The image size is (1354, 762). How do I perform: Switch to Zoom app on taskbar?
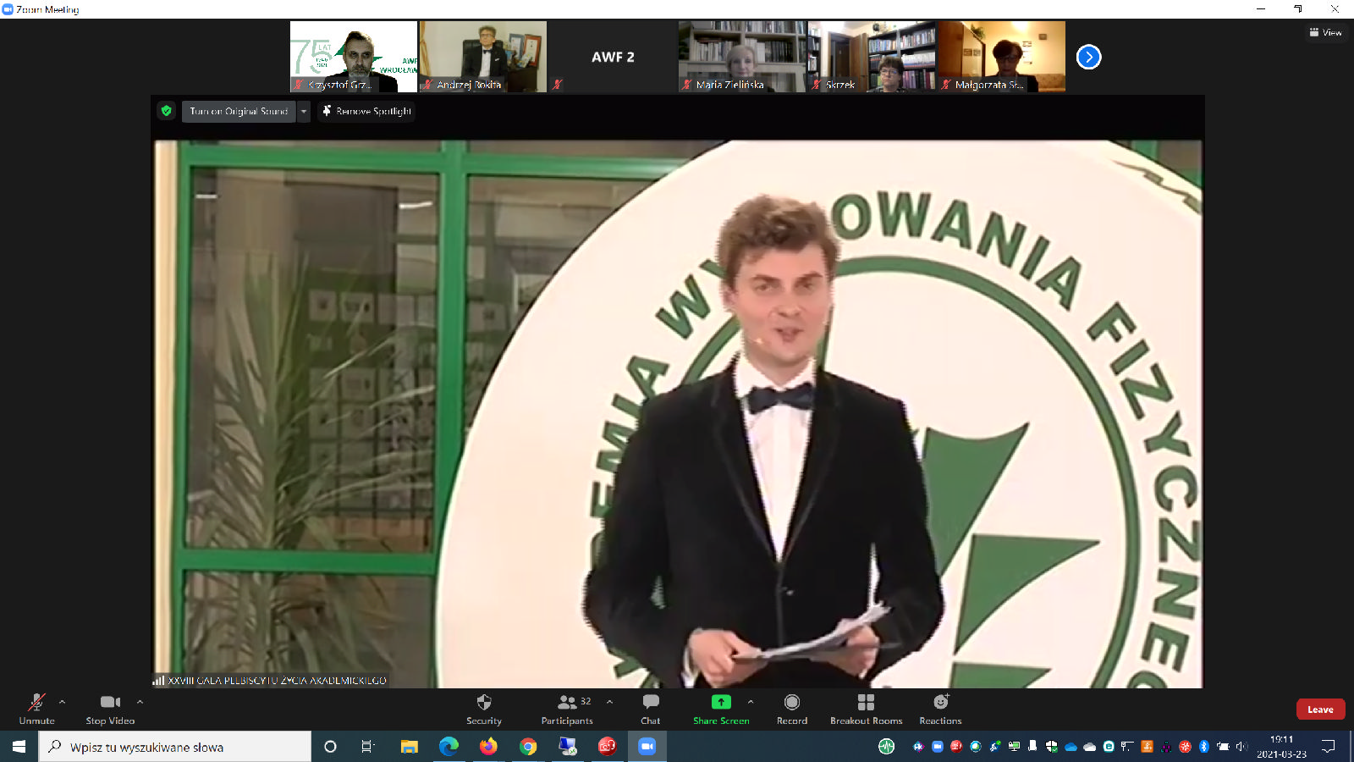coord(647,747)
